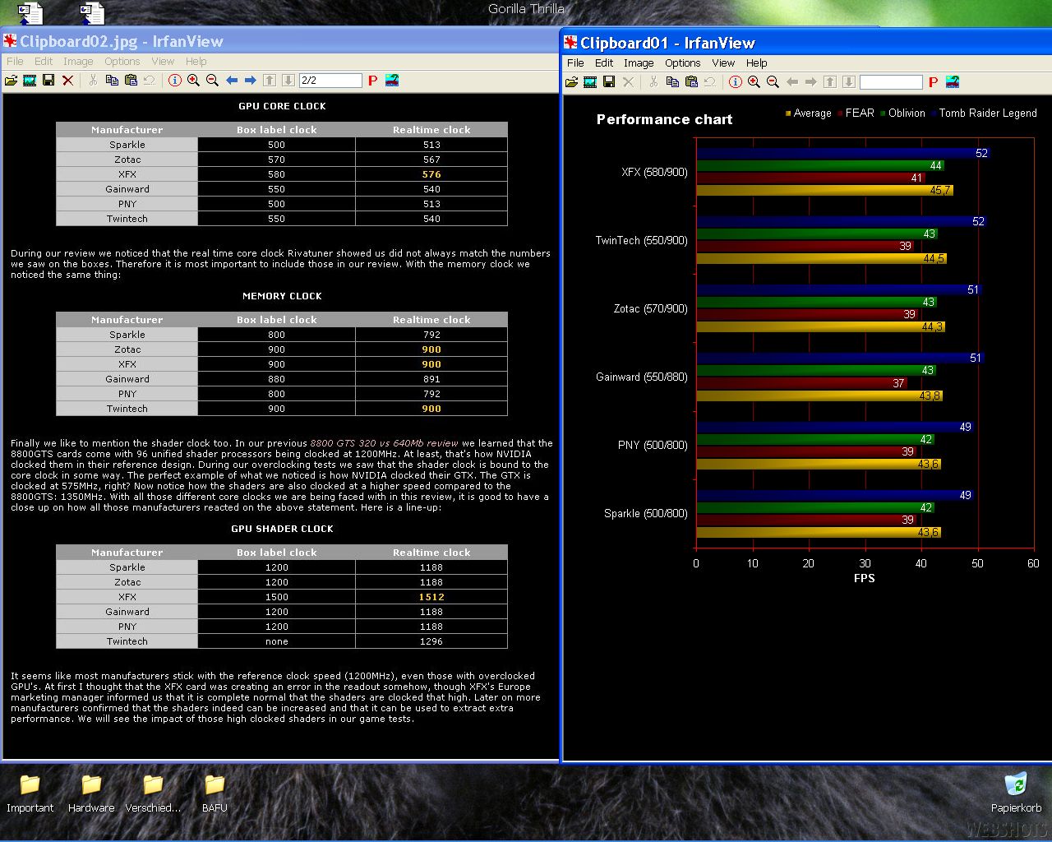Viewport: 1052px width, 842px height.
Task: Copy image using Clipboard01 toolbar copy icon
Action: [672, 82]
